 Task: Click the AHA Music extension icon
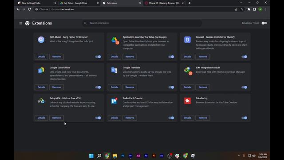click(41, 40)
